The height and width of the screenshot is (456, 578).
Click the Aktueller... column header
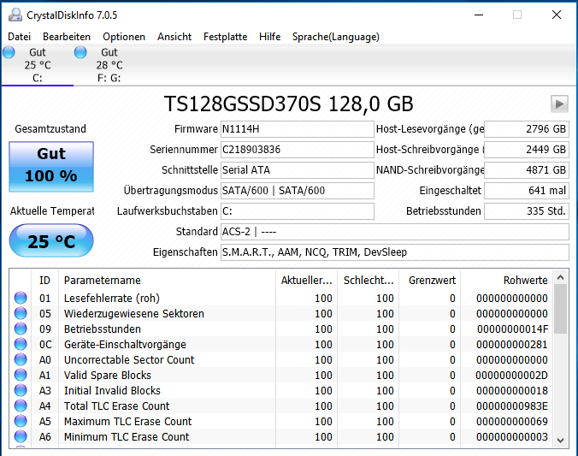306,281
